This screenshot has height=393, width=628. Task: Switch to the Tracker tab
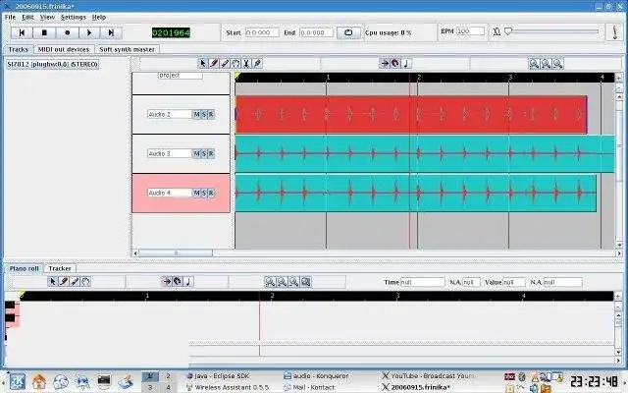(60, 268)
